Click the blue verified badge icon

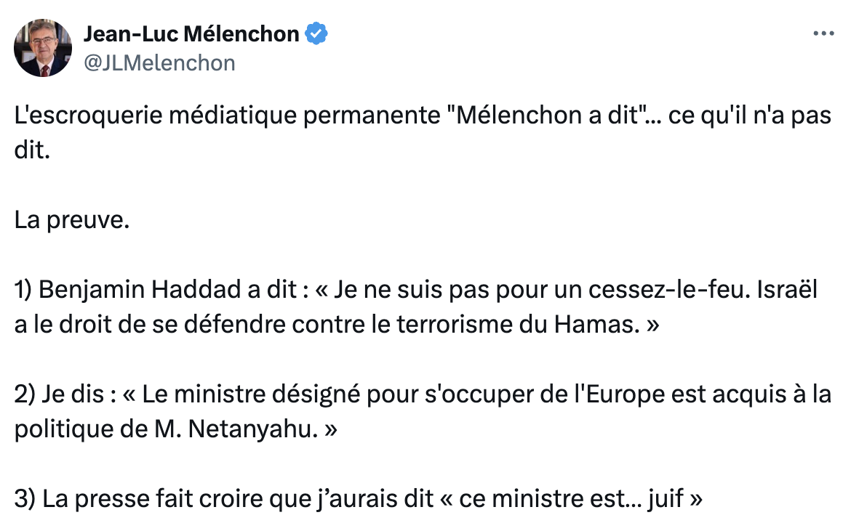tap(316, 33)
